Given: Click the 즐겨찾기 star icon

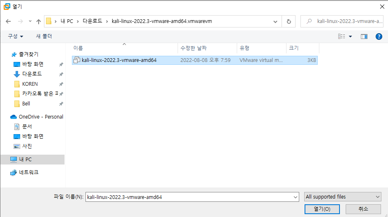Looking at the screenshot, I should (14, 55).
